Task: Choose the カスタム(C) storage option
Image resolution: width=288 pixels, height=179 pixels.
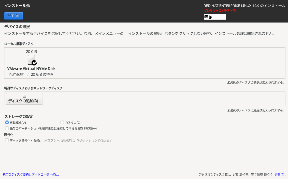Action: click(x=62, y=122)
